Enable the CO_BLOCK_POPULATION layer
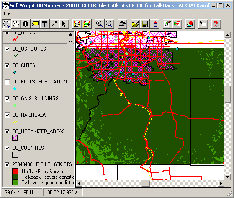234x198 pixels. [7, 82]
